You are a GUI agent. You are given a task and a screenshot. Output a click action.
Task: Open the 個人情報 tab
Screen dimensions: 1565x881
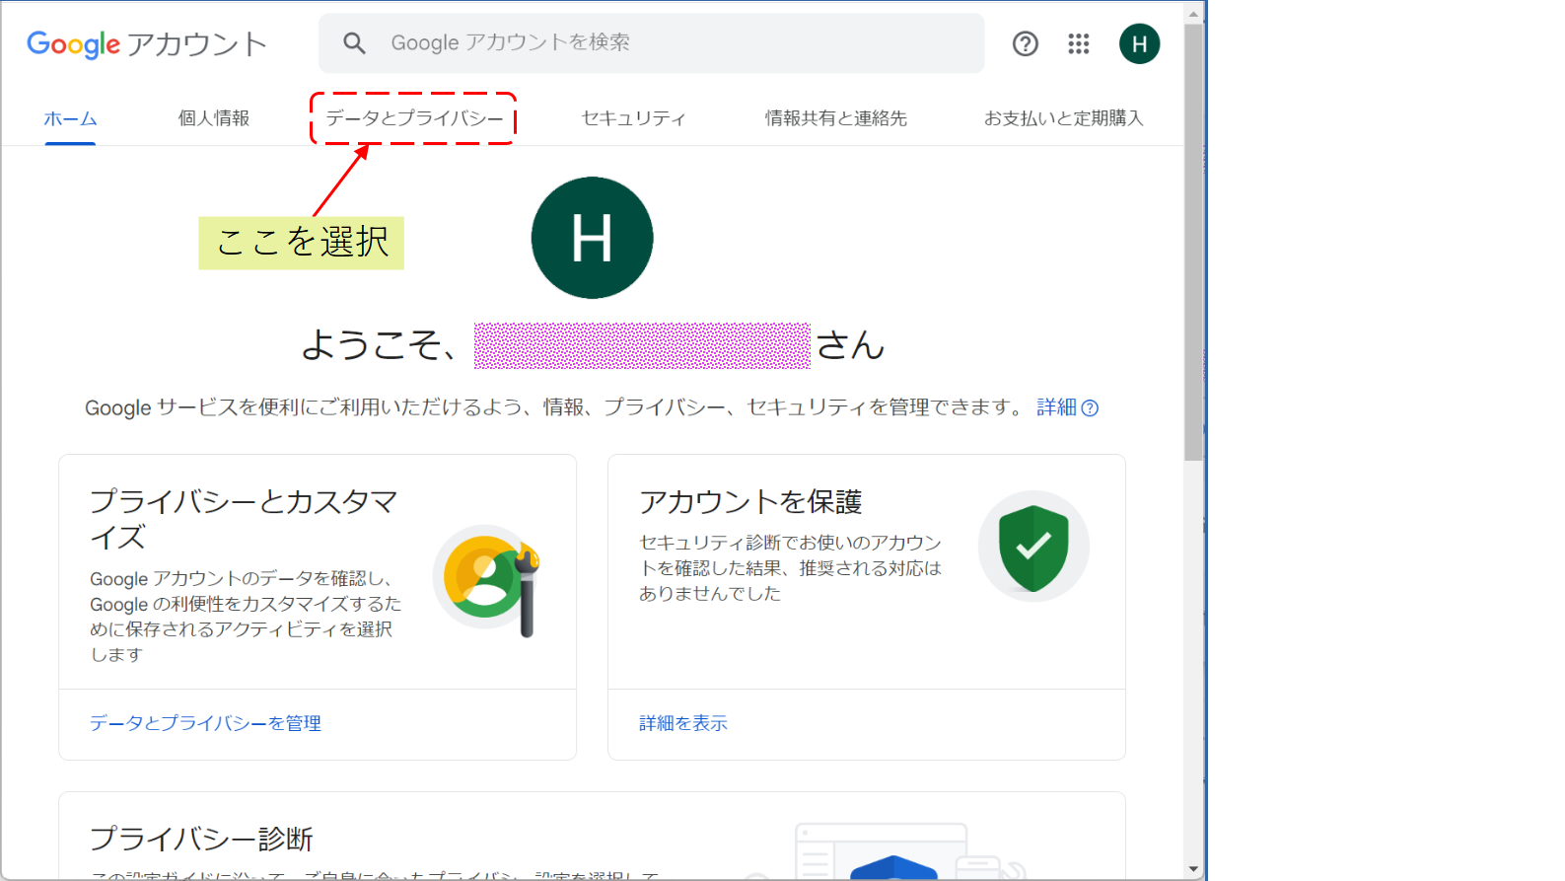tap(214, 118)
